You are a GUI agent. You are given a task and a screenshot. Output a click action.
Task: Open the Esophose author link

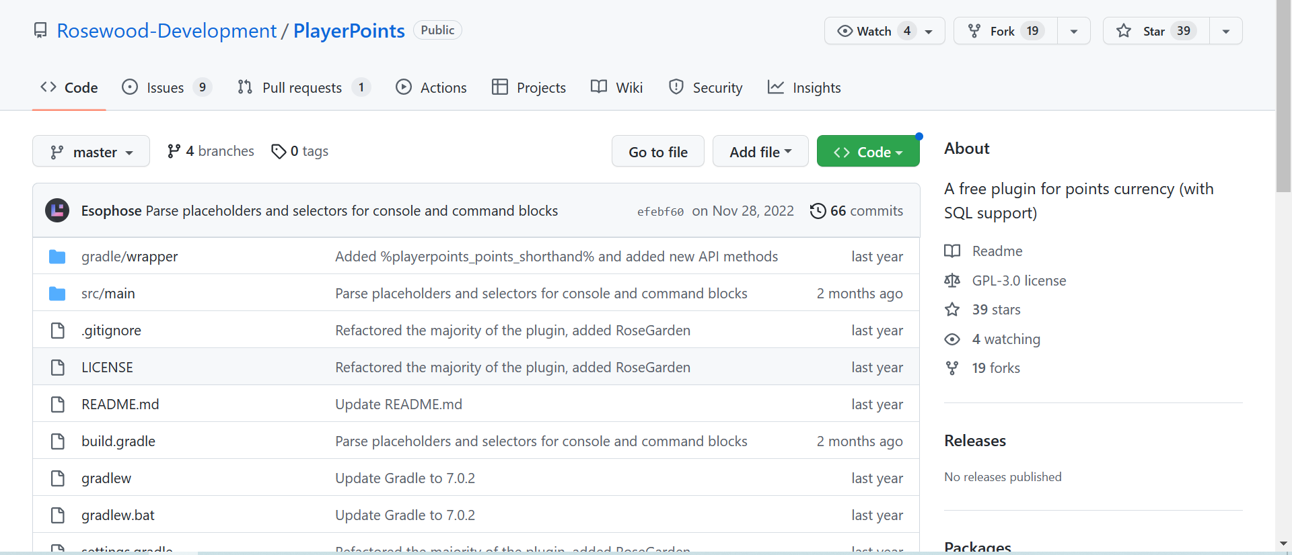point(111,211)
